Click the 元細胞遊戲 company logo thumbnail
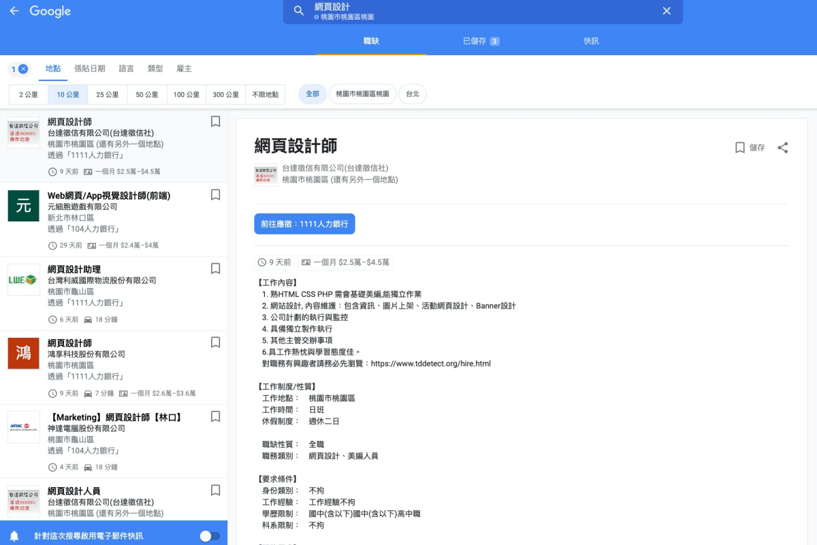The width and height of the screenshot is (817, 545). tap(23, 206)
